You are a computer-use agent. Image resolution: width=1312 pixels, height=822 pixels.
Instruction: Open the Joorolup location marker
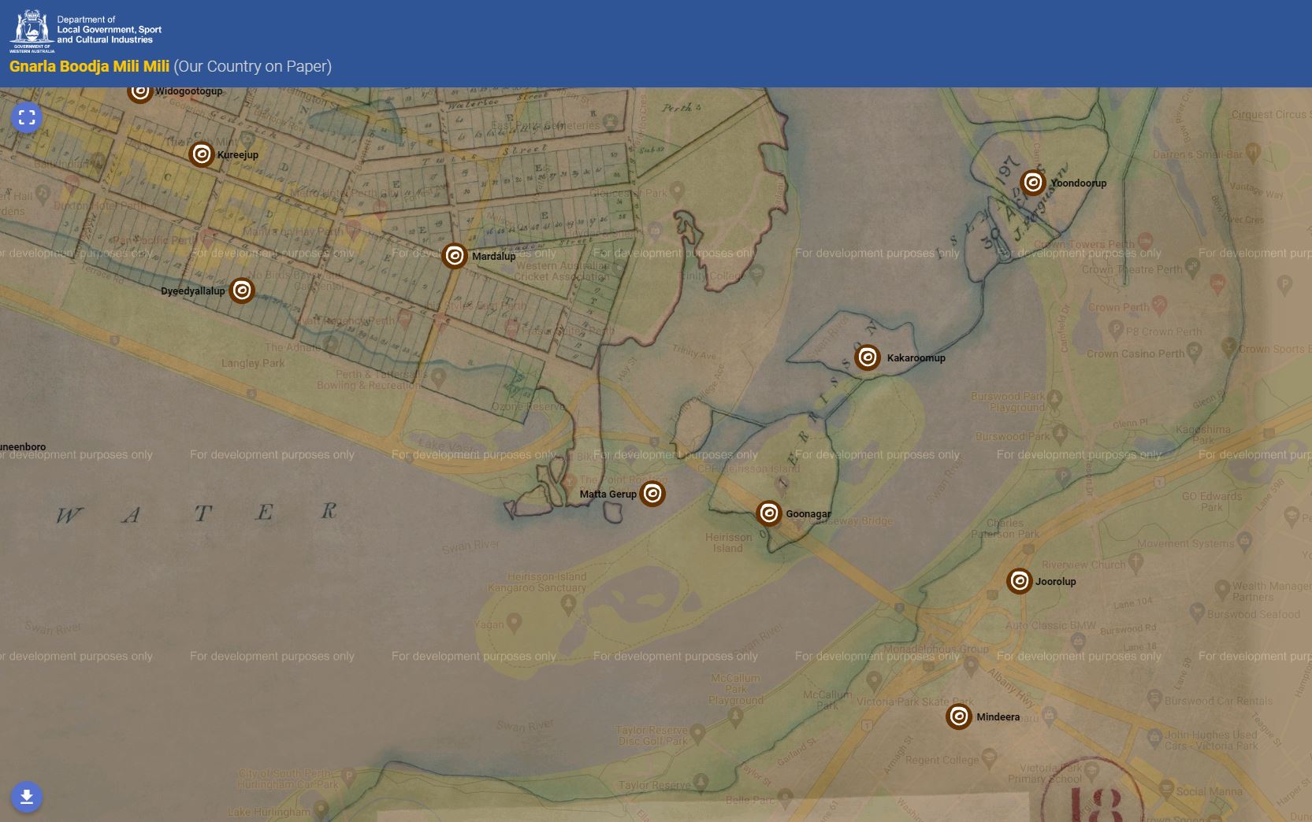[x=1019, y=581]
